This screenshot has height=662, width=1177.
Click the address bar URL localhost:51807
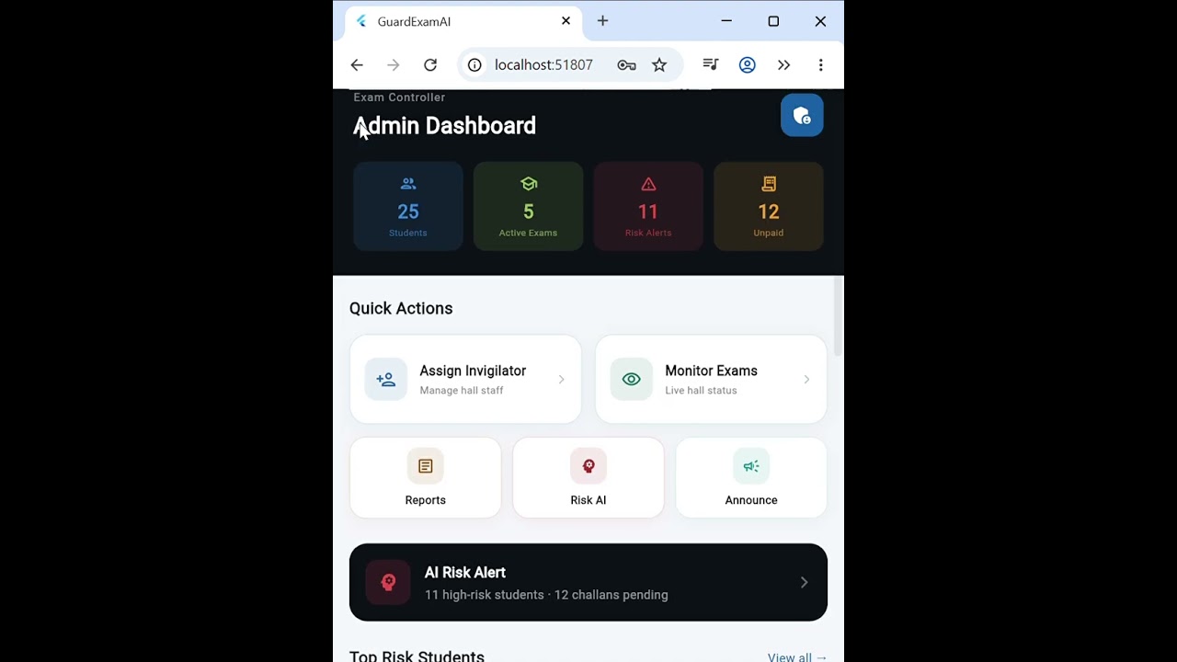(x=543, y=64)
